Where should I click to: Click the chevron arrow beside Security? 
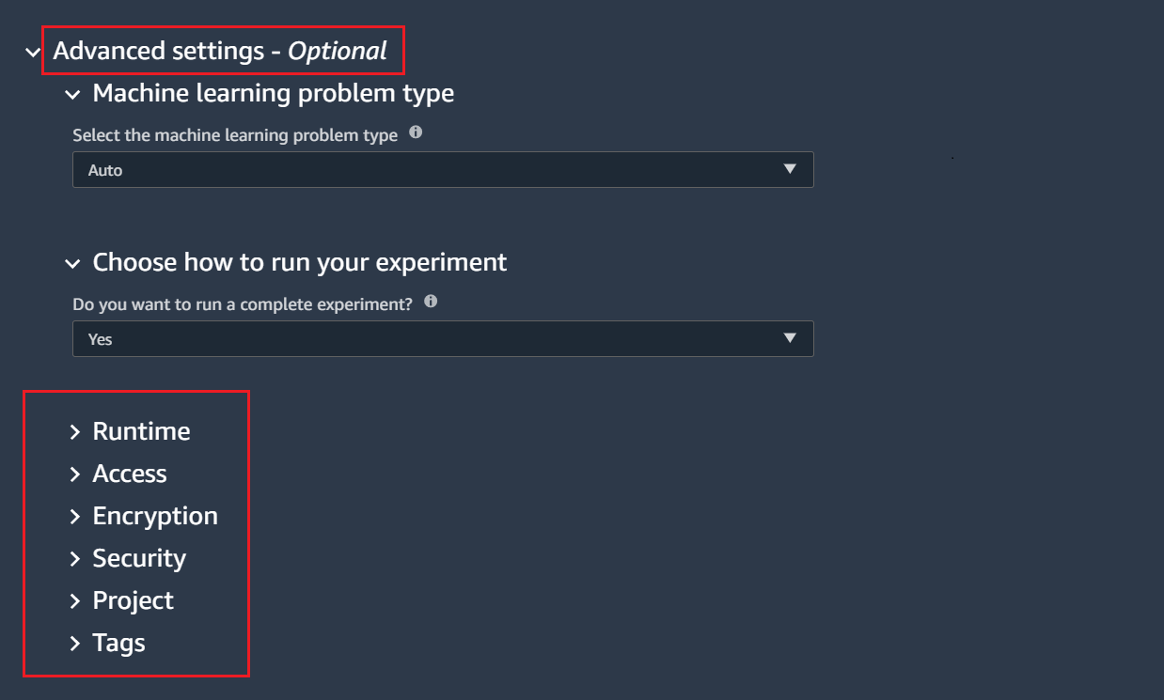(75, 559)
